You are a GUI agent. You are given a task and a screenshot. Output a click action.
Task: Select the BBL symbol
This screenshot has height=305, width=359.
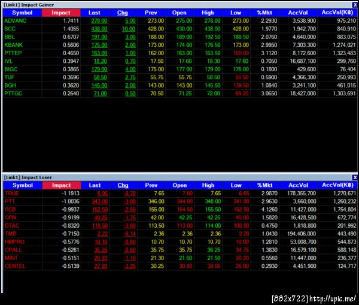click(10, 37)
